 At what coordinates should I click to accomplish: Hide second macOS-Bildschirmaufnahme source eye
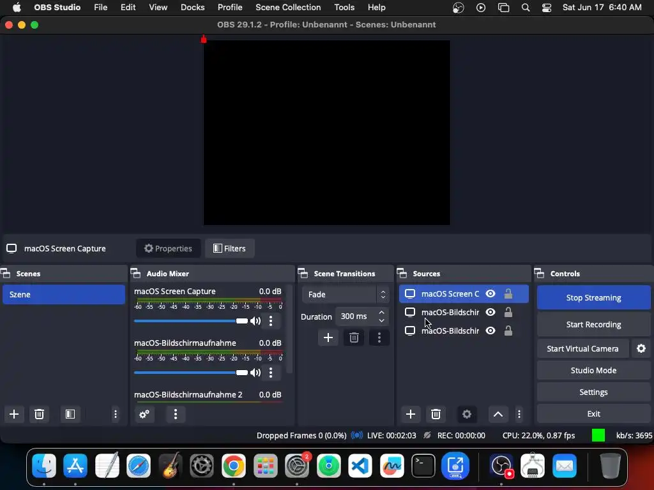pyautogui.click(x=490, y=330)
